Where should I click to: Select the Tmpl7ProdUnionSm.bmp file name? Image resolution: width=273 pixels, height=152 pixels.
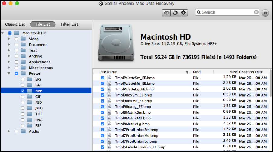[136, 130]
